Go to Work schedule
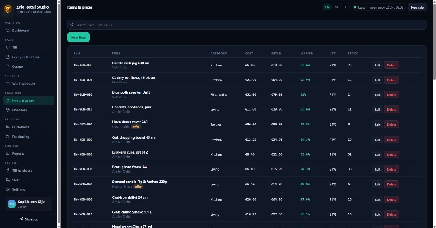Viewport: 436px width, 228px height. [29, 83]
